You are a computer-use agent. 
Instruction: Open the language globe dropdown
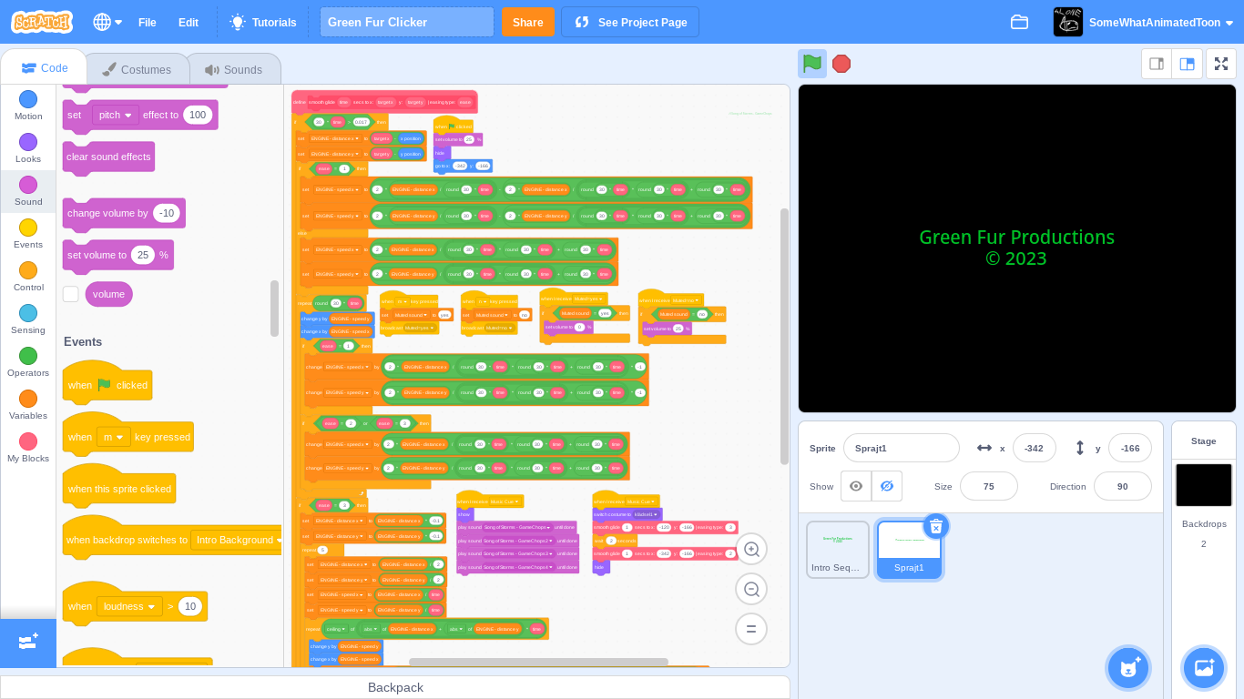click(107, 22)
